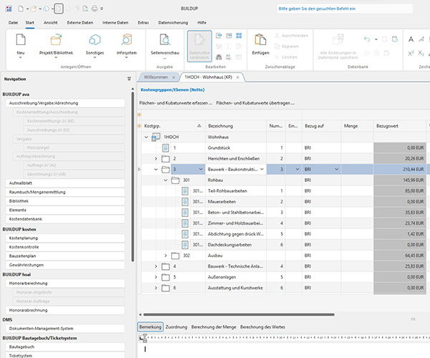The height and width of the screenshot is (358, 430).
Task: Click the page preview icon in quick access toolbar
Action: 85,9
